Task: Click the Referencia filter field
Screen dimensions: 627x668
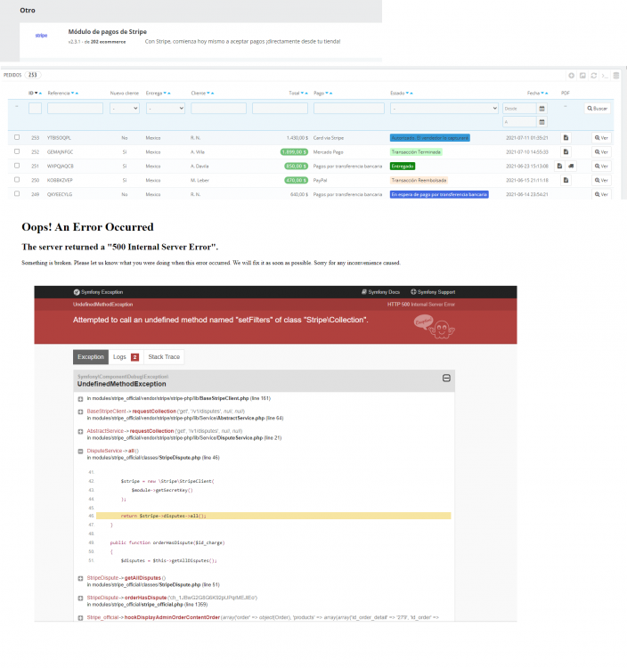Action: (75, 109)
